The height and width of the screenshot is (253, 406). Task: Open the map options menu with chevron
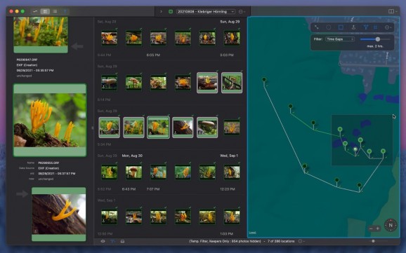[x=388, y=27]
